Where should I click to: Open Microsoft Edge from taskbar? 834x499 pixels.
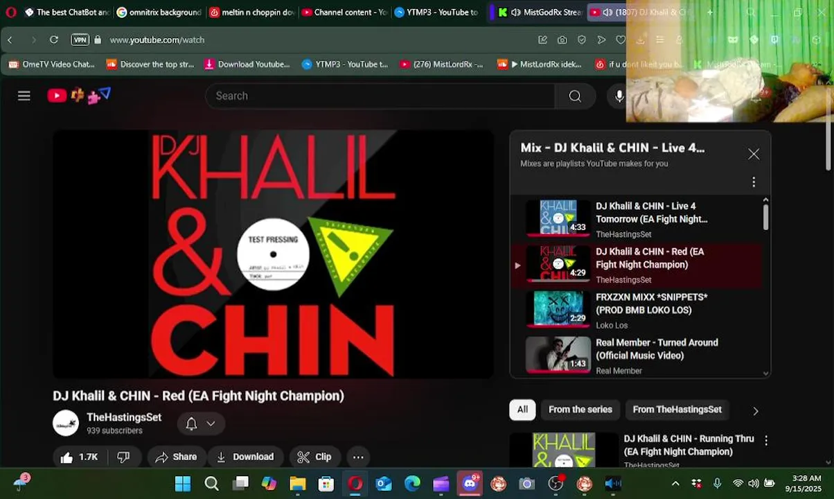coord(412,484)
